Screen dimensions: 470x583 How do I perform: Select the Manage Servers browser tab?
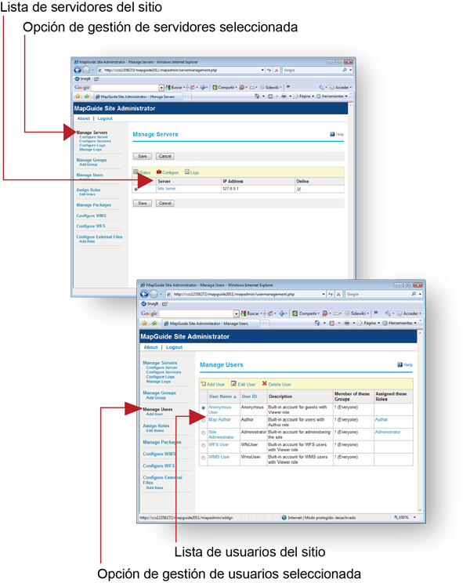138,96
